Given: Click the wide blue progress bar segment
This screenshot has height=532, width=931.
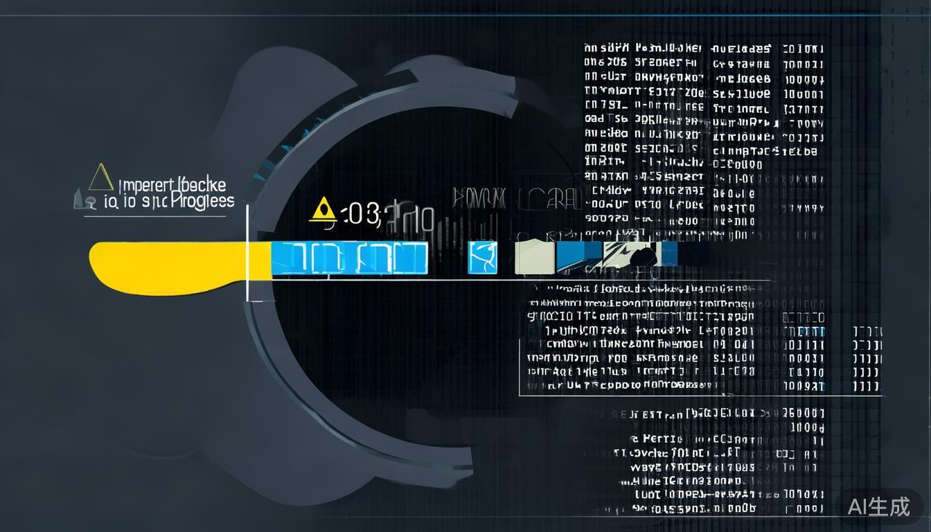Looking at the screenshot, I should tap(349, 258).
